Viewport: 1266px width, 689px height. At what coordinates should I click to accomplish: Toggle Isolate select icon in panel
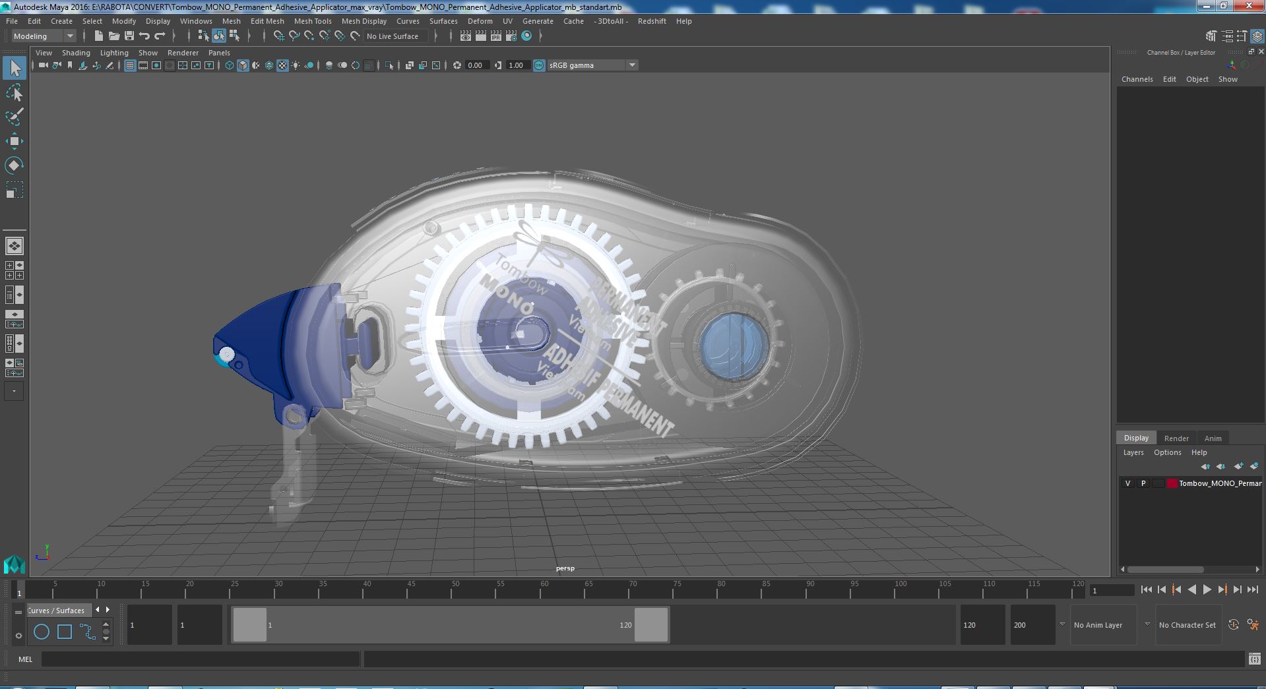click(x=389, y=65)
